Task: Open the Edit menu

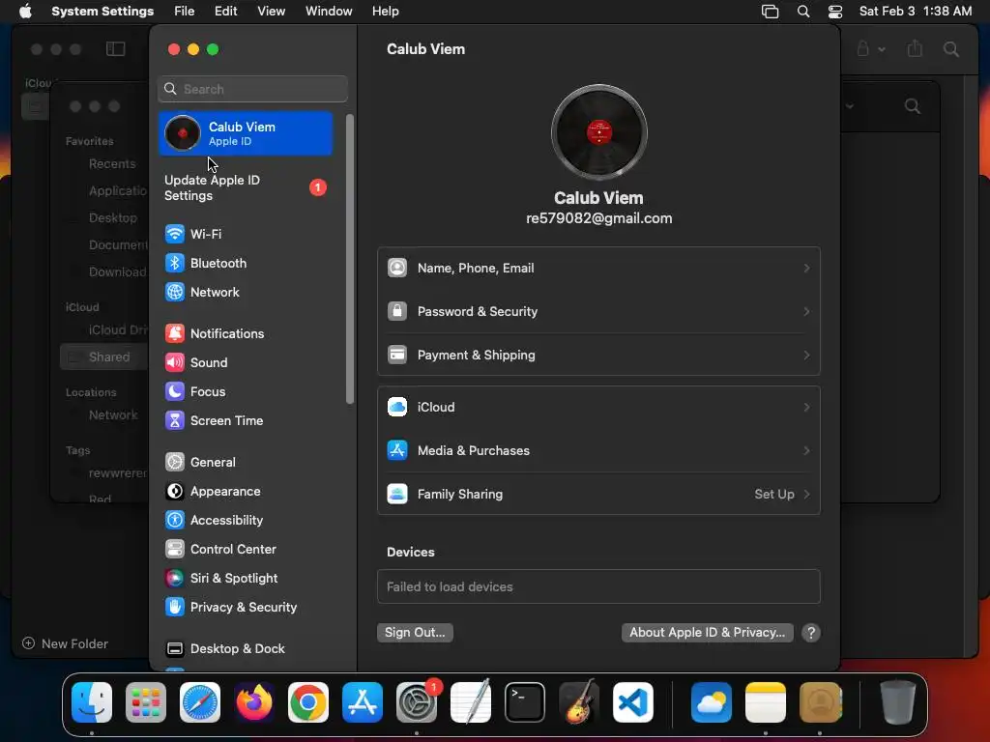Action: click(225, 12)
